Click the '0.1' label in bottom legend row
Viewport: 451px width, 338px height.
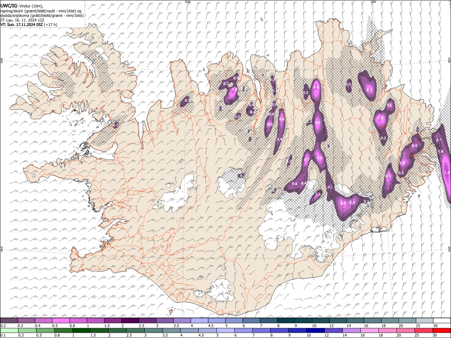click(x=3, y=336)
